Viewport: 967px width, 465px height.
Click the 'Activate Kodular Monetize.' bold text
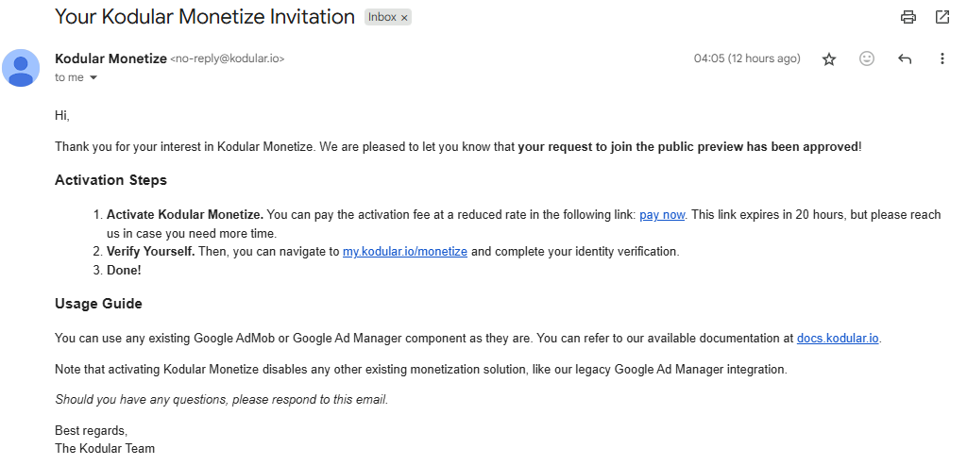pyautogui.click(x=185, y=215)
